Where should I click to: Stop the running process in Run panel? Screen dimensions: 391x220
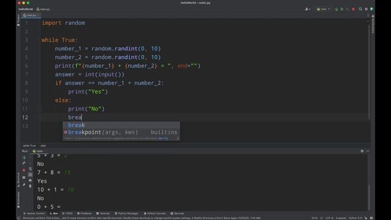(24, 170)
